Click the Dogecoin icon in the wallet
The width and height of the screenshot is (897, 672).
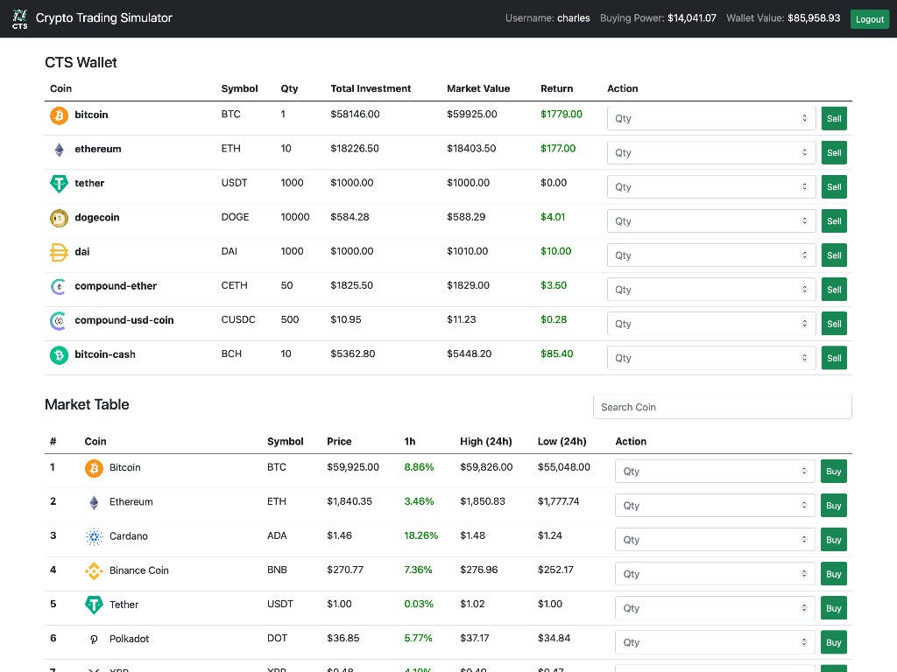[x=59, y=218]
